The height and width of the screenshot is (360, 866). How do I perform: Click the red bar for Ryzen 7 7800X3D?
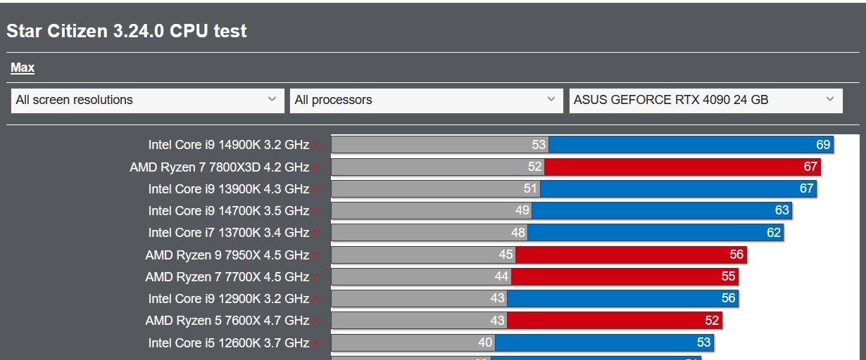pos(683,167)
